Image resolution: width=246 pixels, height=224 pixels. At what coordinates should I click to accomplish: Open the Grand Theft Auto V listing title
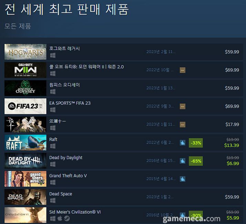(68, 176)
